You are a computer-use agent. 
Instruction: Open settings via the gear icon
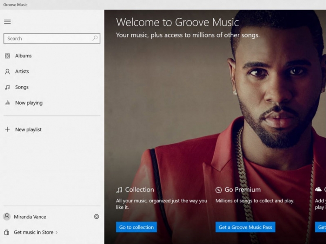(96, 217)
